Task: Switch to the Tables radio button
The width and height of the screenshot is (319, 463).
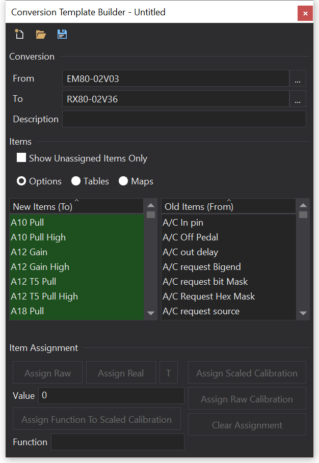Action: (76, 181)
